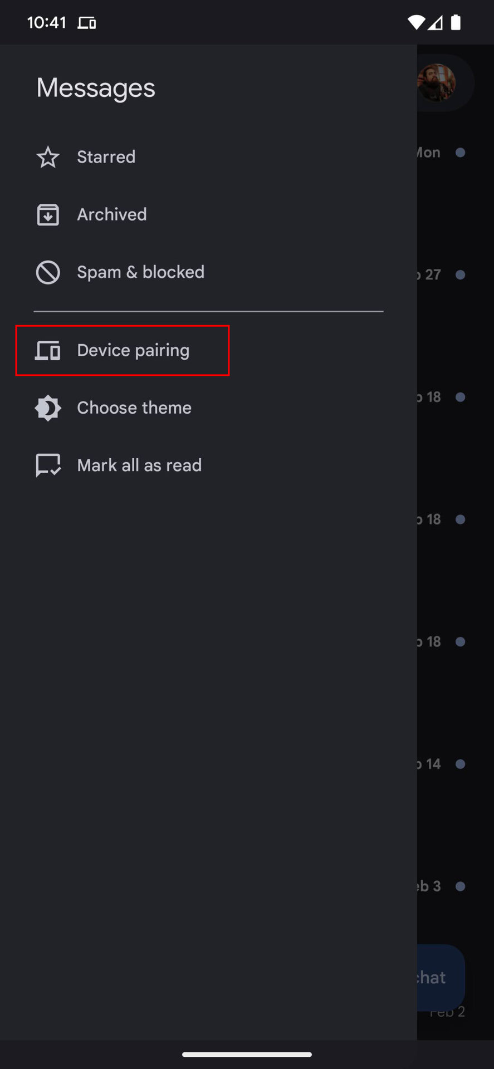Open the Starred messages label
This screenshot has height=1069, width=494.
106,157
